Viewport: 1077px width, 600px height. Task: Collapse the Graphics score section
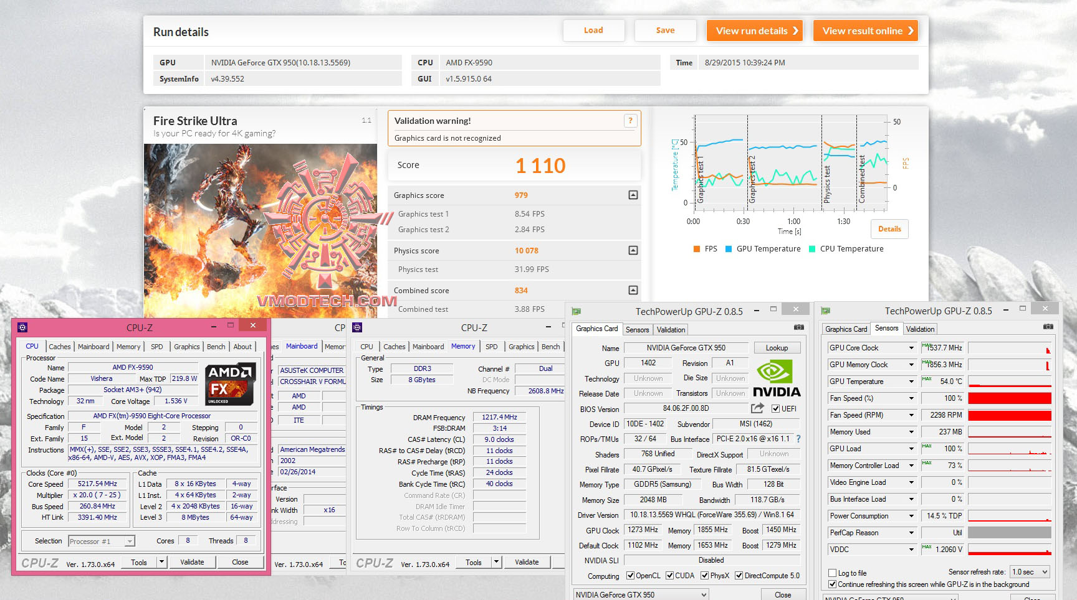point(633,195)
